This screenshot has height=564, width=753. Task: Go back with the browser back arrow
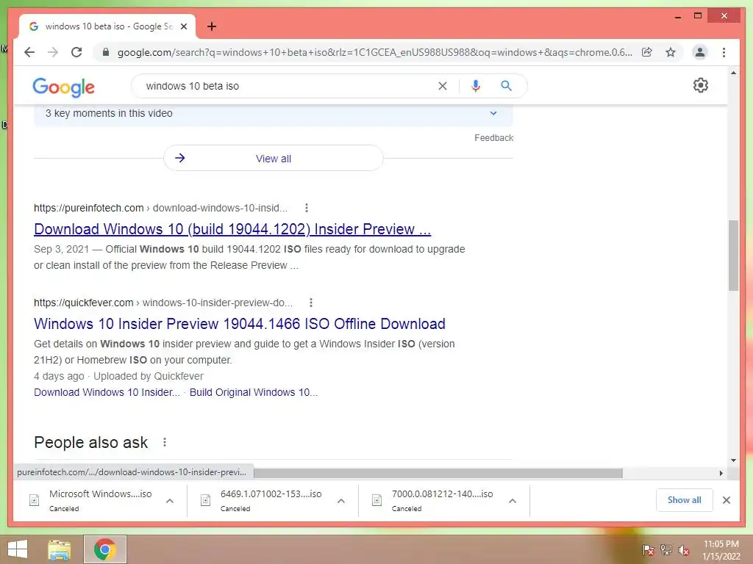click(x=29, y=52)
